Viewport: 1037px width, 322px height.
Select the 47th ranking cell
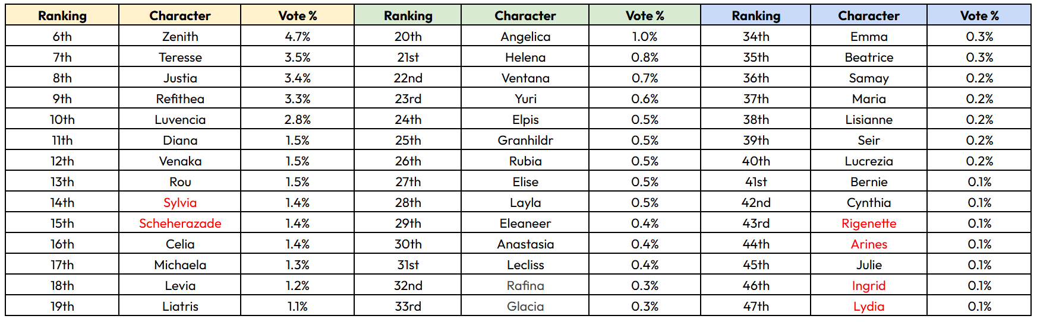756,306
